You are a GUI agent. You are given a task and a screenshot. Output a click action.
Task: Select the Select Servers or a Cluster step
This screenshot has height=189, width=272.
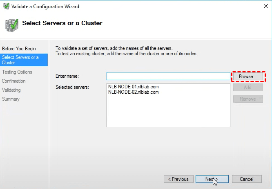tap(20, 60)
